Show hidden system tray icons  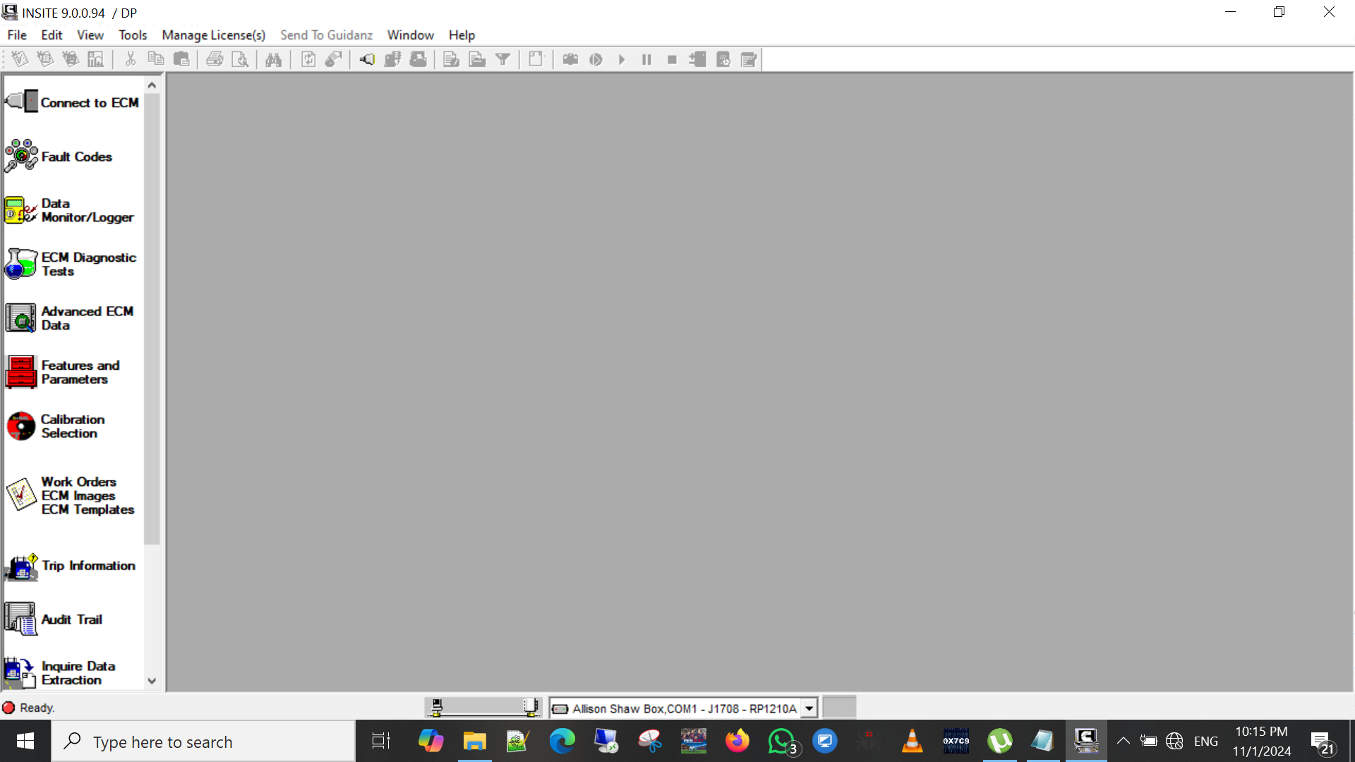[x=1123, y=741]
